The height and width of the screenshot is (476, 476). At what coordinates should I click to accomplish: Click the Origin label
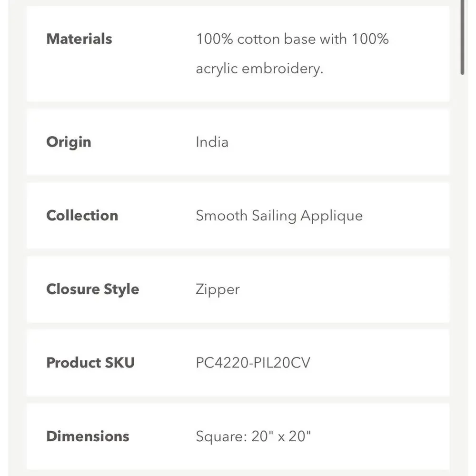coord(69,142)
